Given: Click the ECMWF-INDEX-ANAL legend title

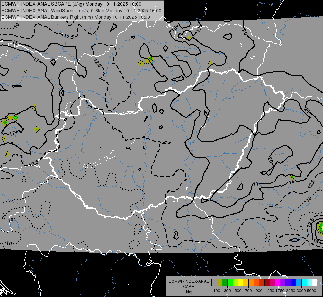Looking at the screenshot, I should [188, 281].
